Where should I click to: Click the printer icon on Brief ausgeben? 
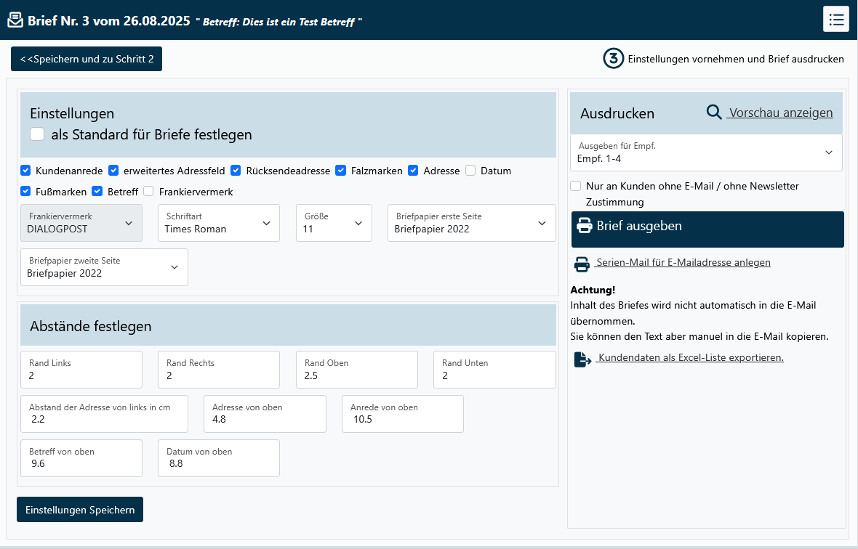pos(584,227)
